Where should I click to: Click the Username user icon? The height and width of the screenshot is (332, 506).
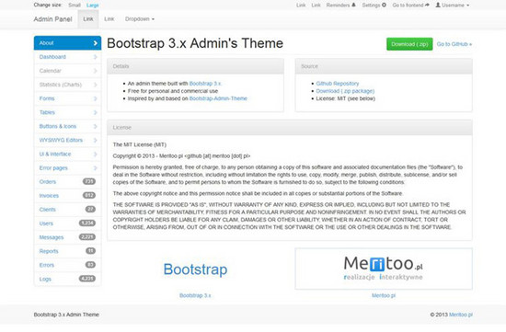(x=438, y=6)
